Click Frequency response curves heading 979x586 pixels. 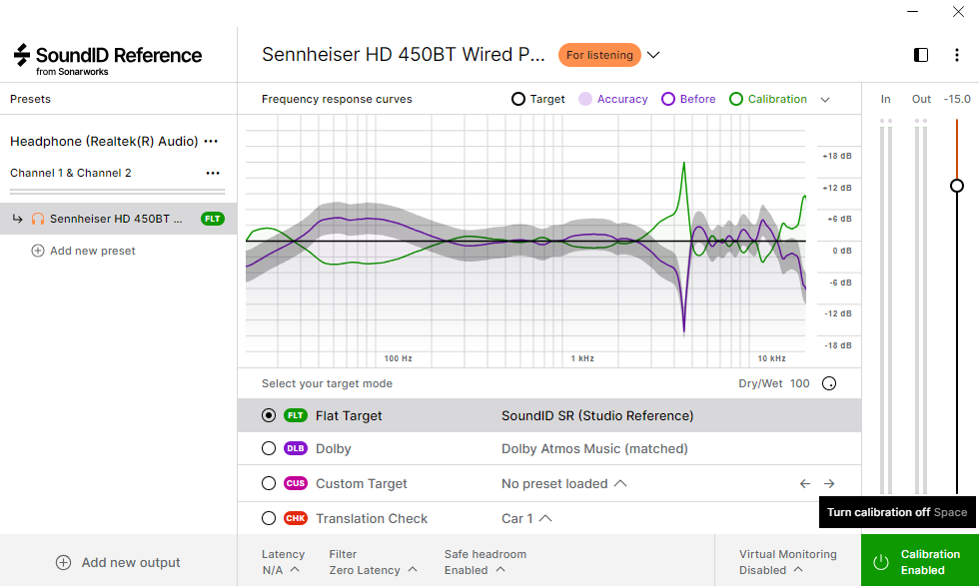pos(337,99)
